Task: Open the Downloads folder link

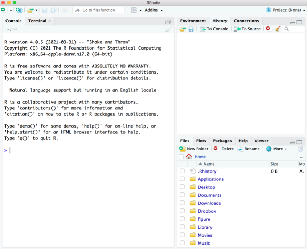Action: pyautogui.click(x=209, y=203)
